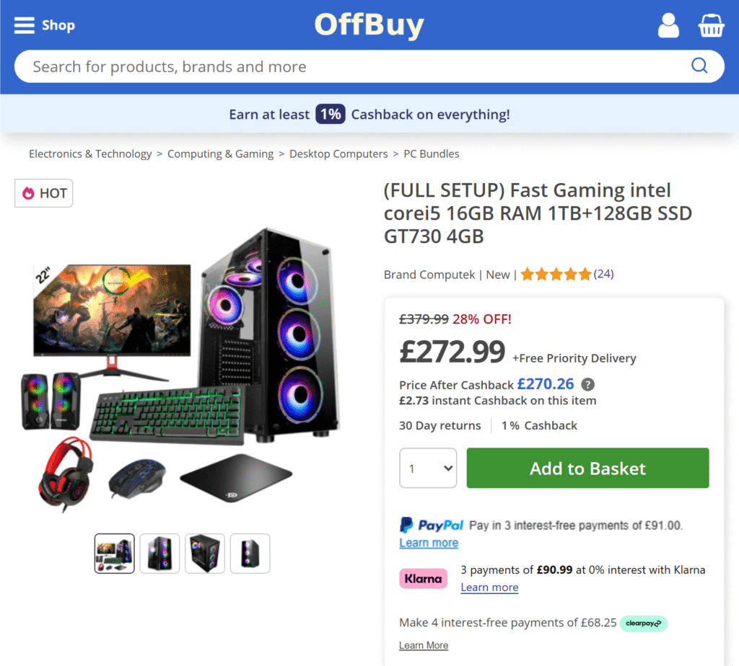Open Klarna Learn more link
739x666 pixels.
click(489, 587)
